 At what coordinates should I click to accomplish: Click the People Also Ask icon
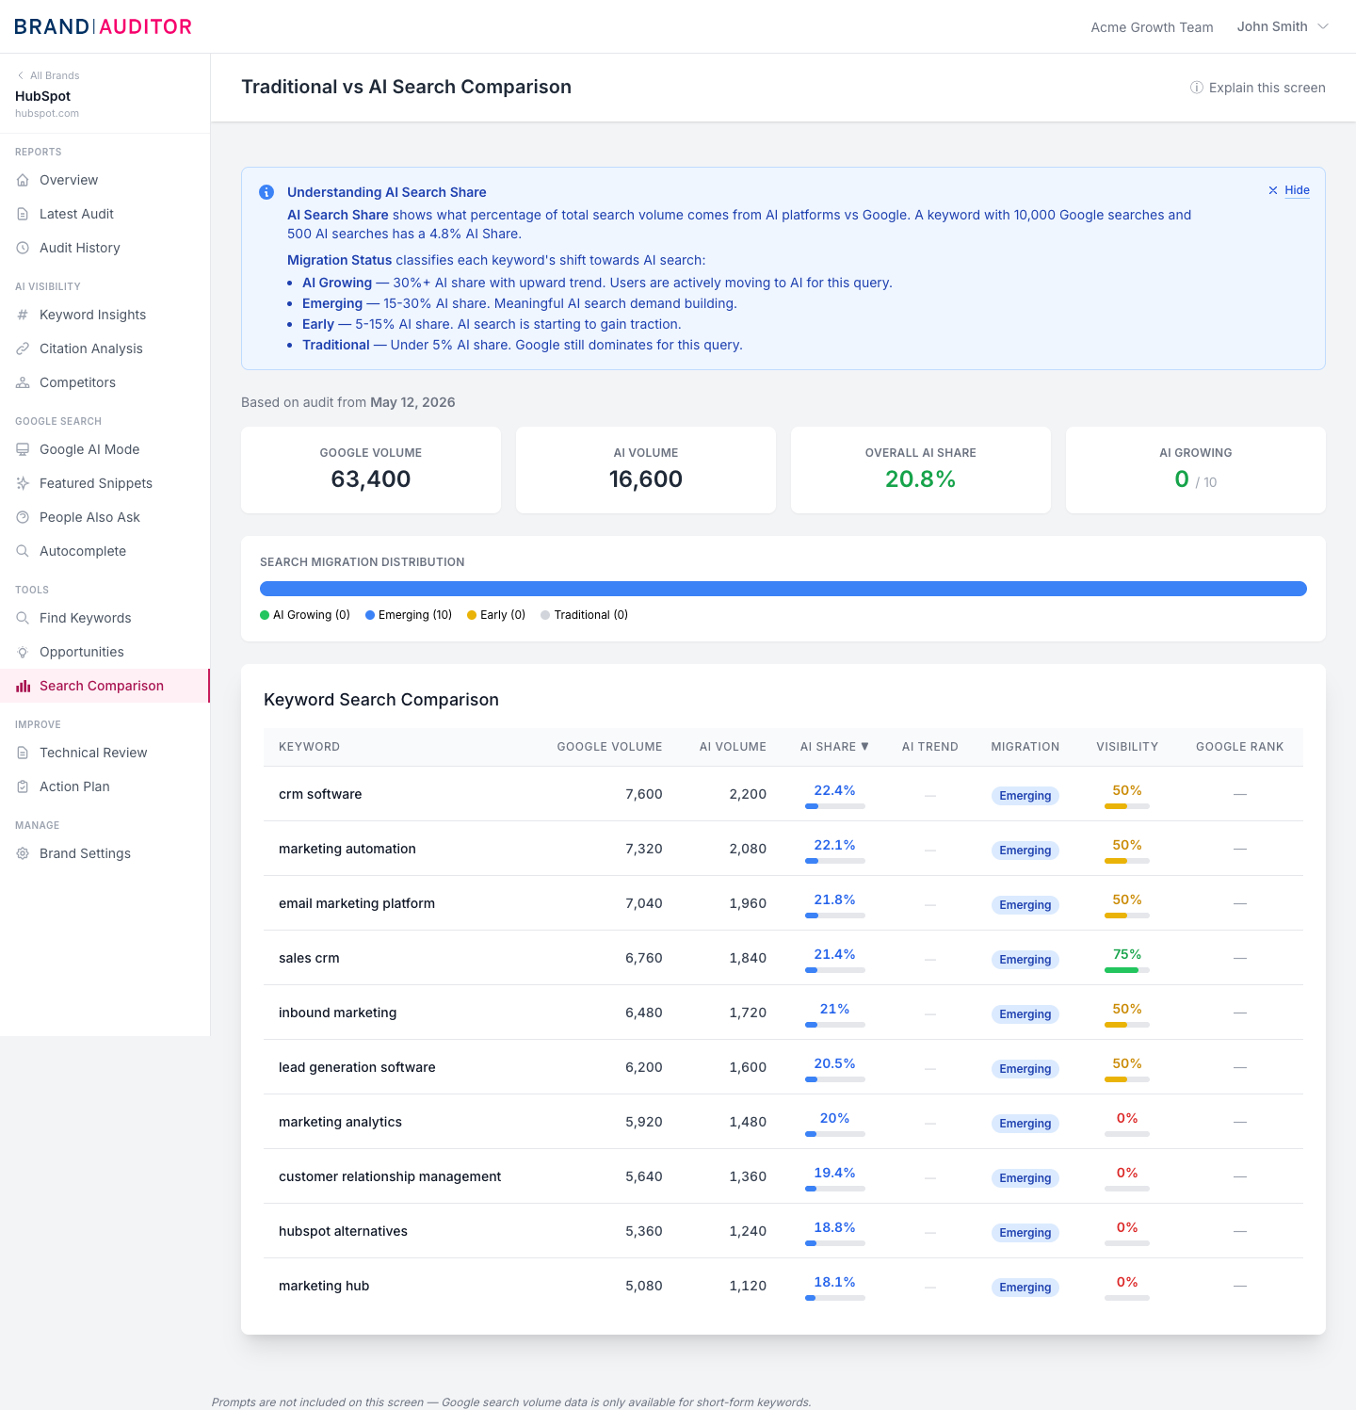point(23,517)
